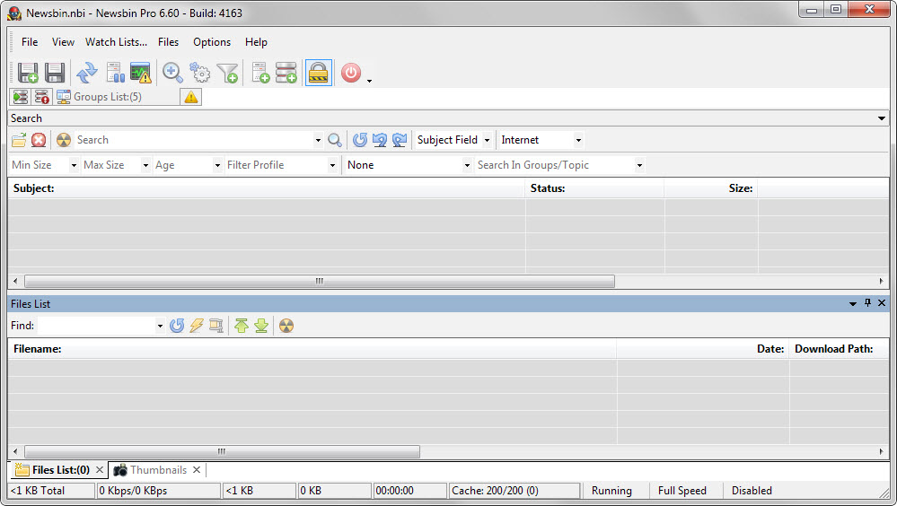Click the single blue circular refresh arrow in search bar
The width and height of the screenshot is (897, 506).
point(360,140)
